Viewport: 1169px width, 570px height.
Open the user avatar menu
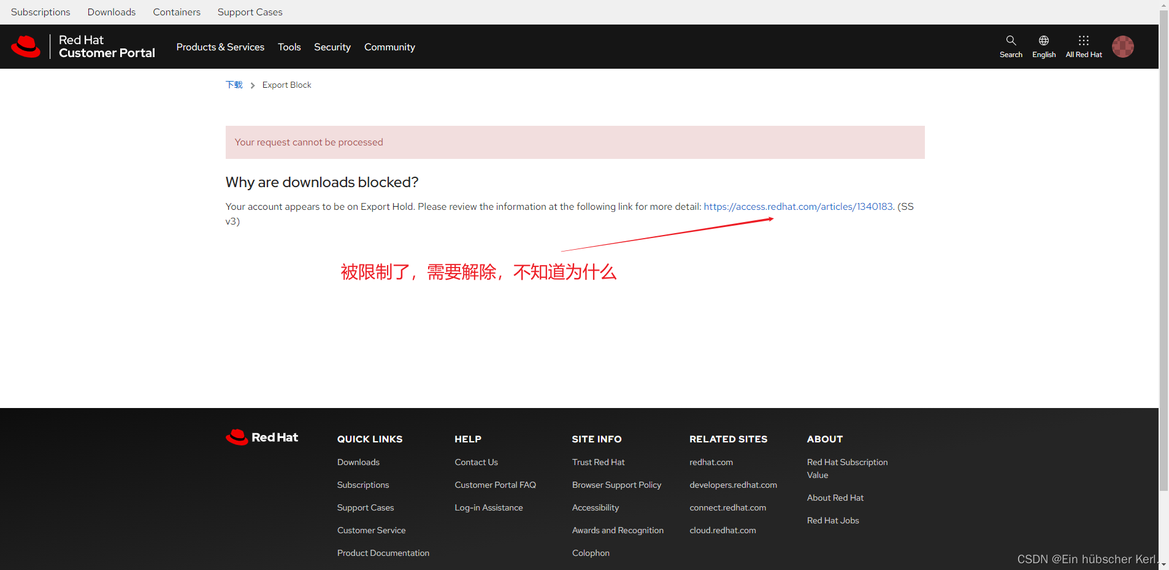click(x=1122, y=47)
